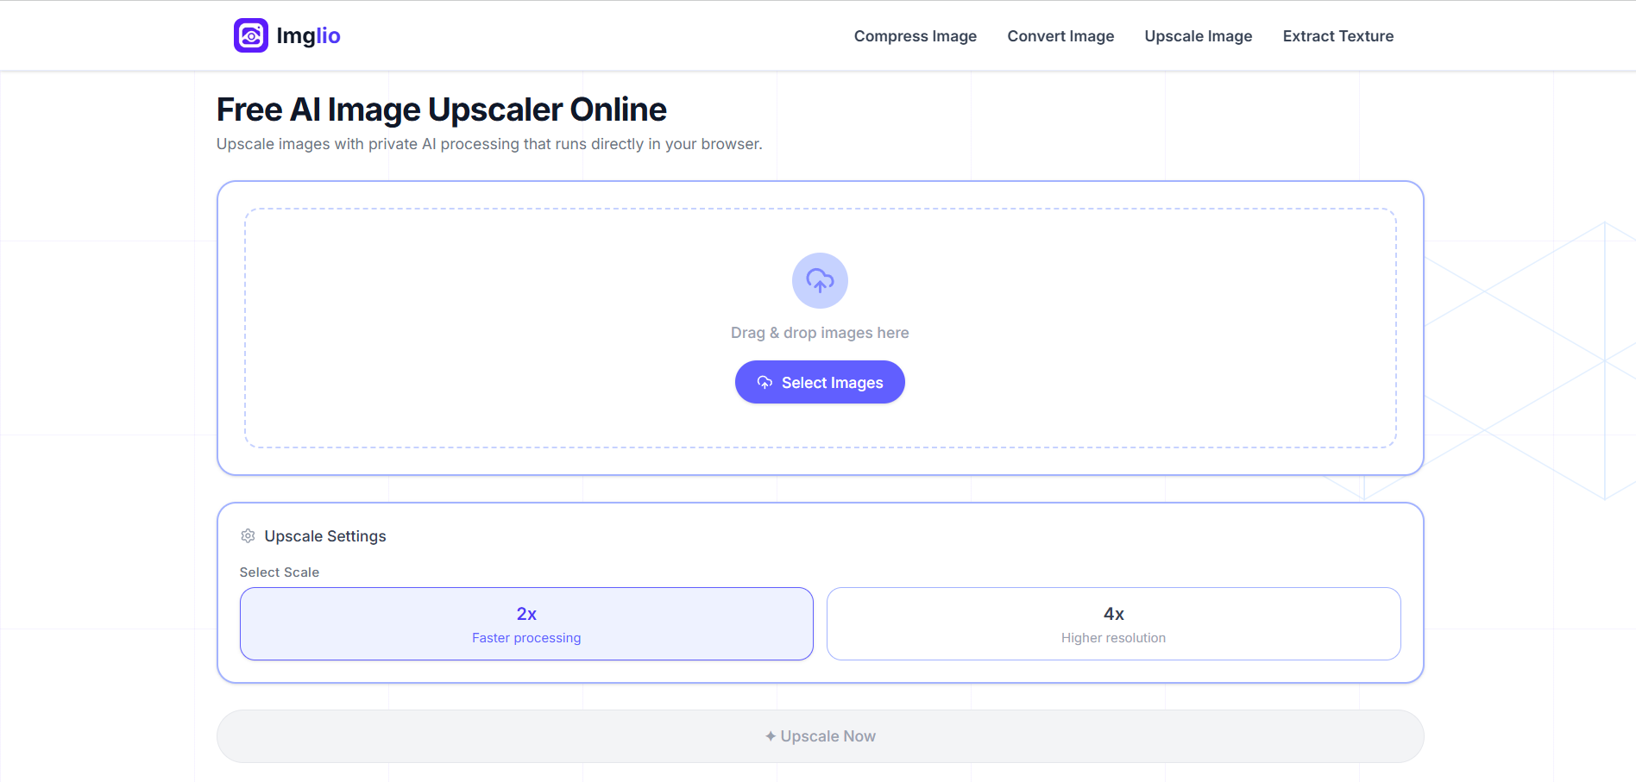Click the Select Scale label

coord(280,572)
